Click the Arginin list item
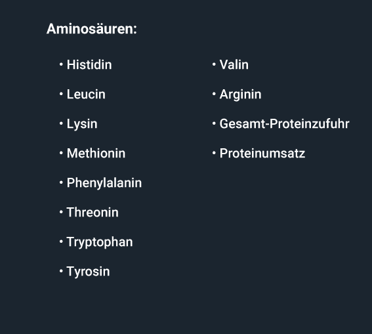 240,94
